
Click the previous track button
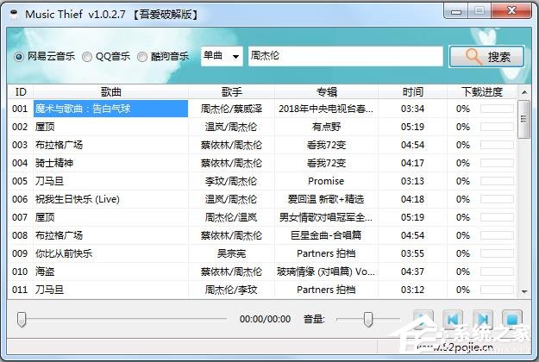coord(453,320)
